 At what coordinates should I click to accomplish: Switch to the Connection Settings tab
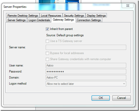(x=89, y=20)
